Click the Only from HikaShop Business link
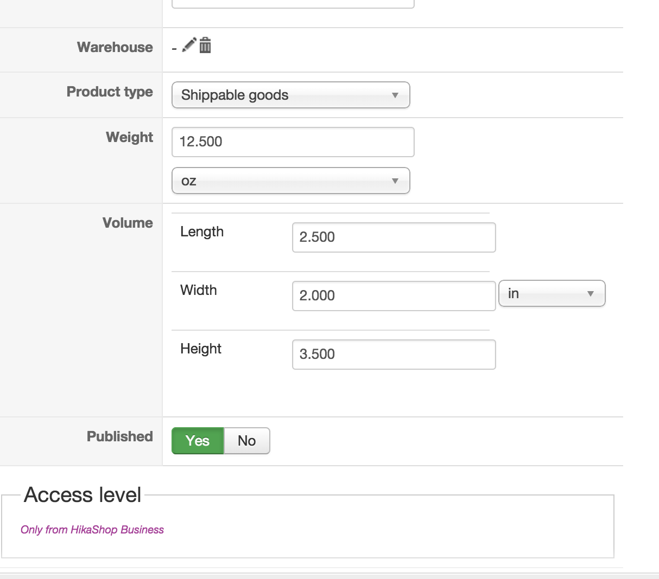 point(92,530)
